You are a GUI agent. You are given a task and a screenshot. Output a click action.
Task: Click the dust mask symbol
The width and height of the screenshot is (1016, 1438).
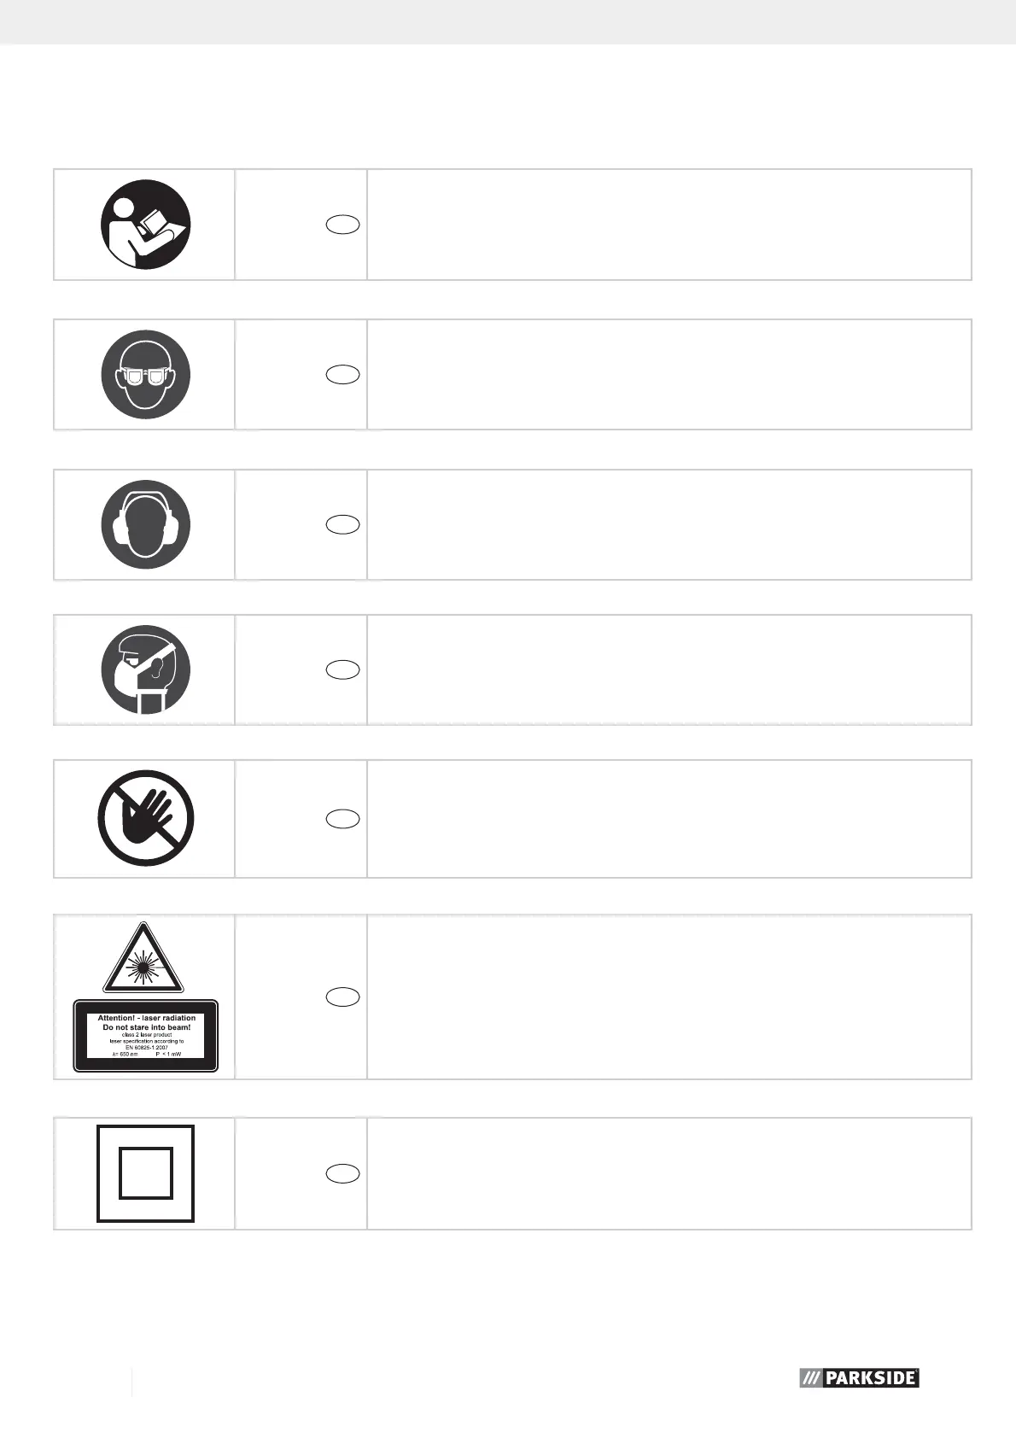point(145,669)
